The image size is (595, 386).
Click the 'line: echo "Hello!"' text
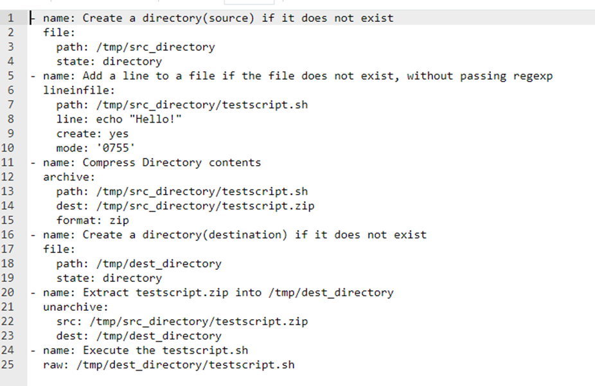coord(119,119)
